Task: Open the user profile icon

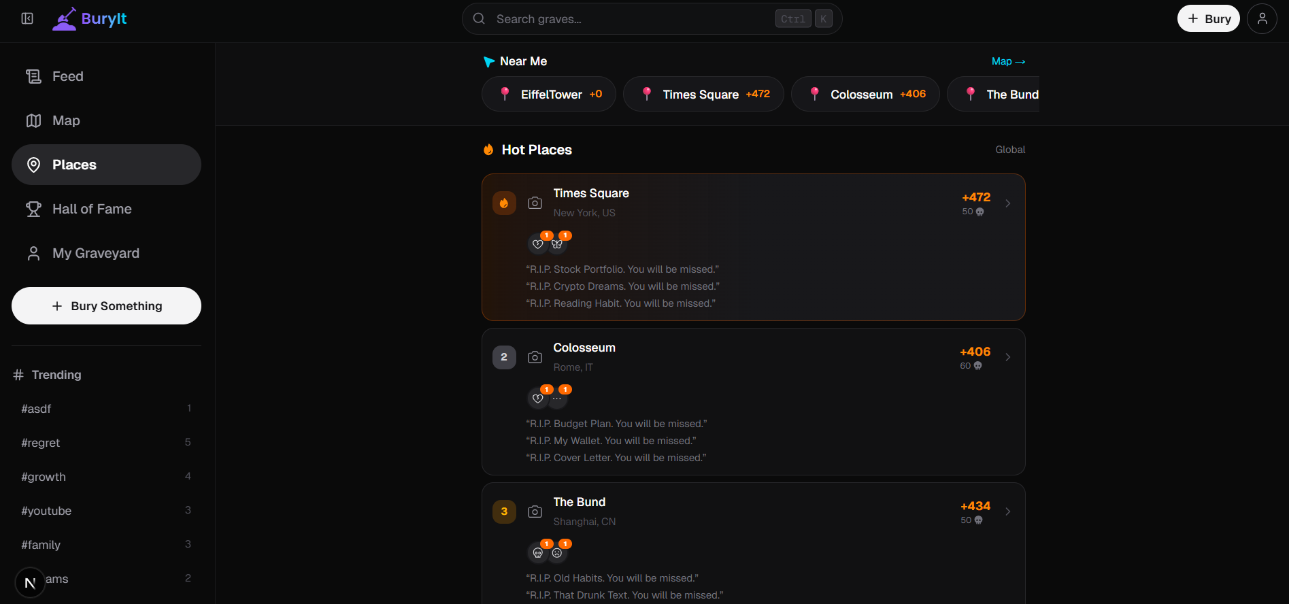Action: [x=1262, y=18]
